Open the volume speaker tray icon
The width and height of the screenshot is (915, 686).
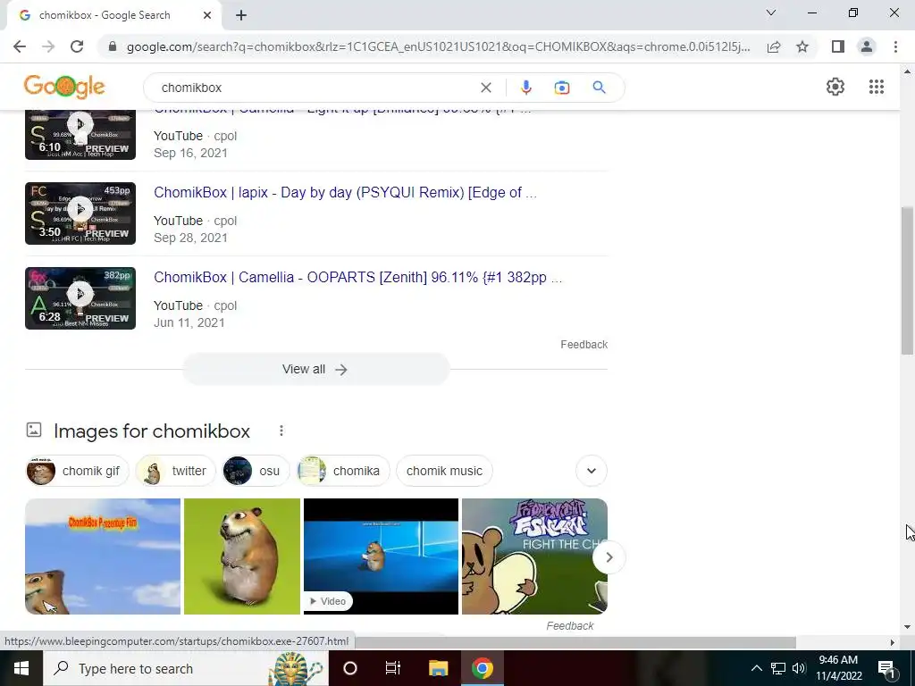[799, 668]
